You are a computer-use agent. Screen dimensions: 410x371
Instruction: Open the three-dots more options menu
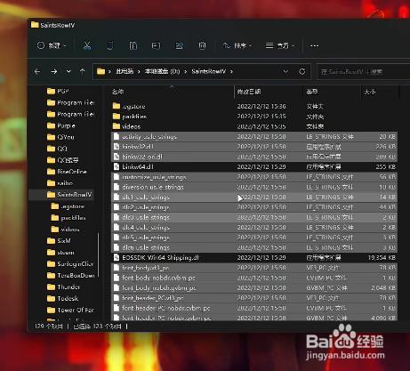click(314, 45)
